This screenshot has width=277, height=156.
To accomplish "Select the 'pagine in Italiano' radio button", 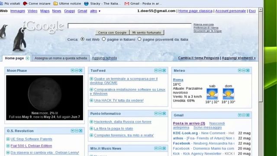I will pos(104,39).
